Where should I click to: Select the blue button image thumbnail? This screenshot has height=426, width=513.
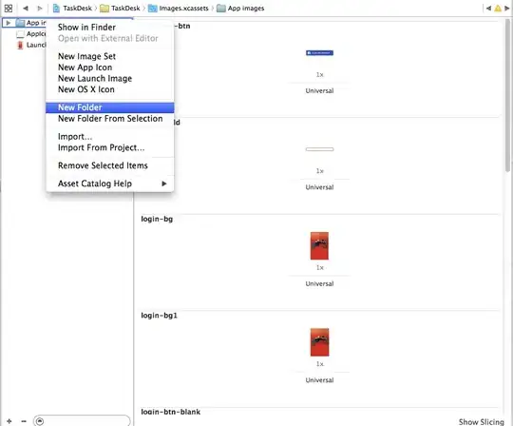click(319, 52)
